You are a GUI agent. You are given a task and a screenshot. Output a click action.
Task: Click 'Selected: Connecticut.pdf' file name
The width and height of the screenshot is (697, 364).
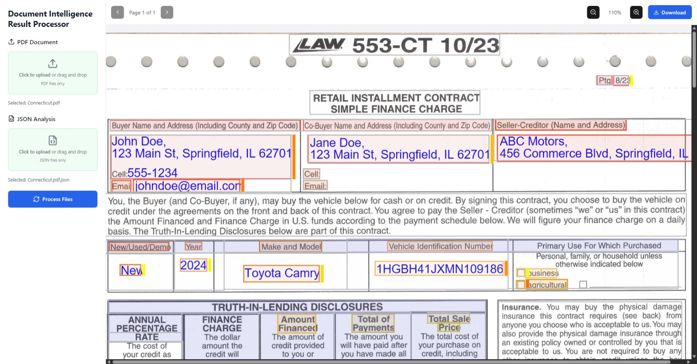point(34,103)
